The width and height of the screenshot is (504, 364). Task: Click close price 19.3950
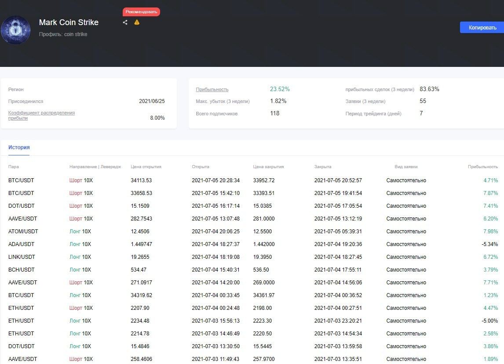click(x=262, y=257)
